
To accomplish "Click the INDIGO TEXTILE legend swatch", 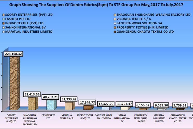I will click(x=3, y=23).
